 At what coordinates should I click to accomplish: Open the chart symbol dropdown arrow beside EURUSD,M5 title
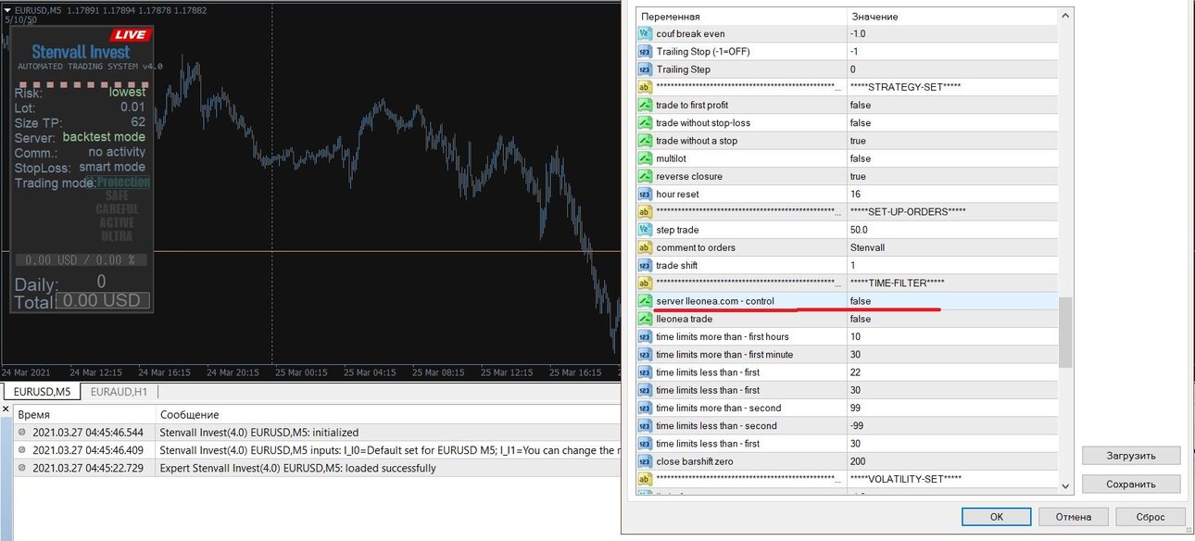click(7, 10)
